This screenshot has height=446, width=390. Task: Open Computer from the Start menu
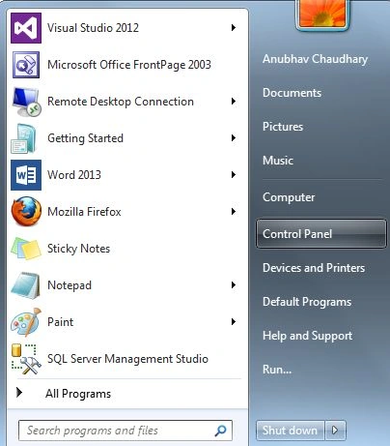pyautogui.click(x=289, y=197)
